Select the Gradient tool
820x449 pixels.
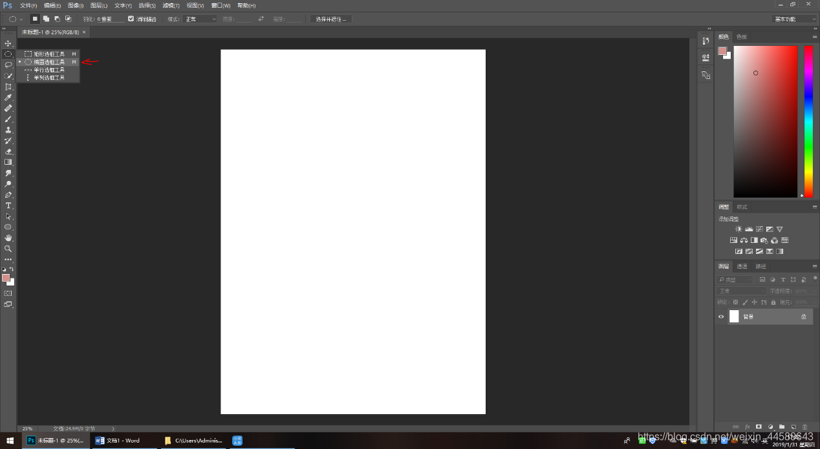[8, 162]
